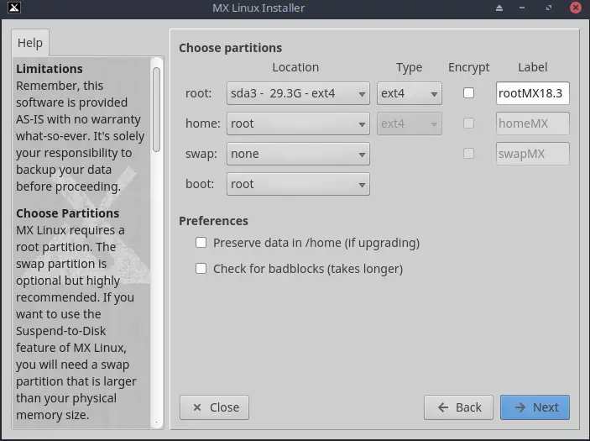Click the swapMX label field

[532, 153]
